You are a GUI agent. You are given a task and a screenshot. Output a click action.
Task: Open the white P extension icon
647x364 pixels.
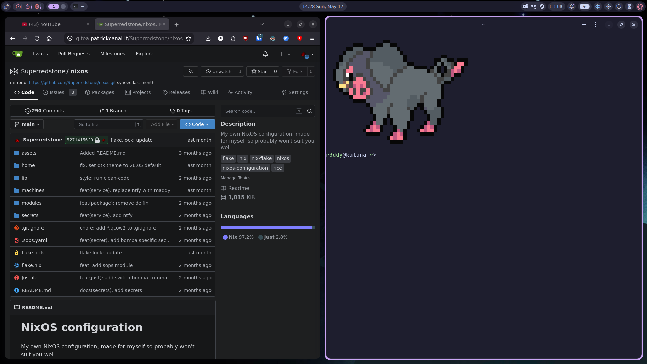click(x=221, y=38)
